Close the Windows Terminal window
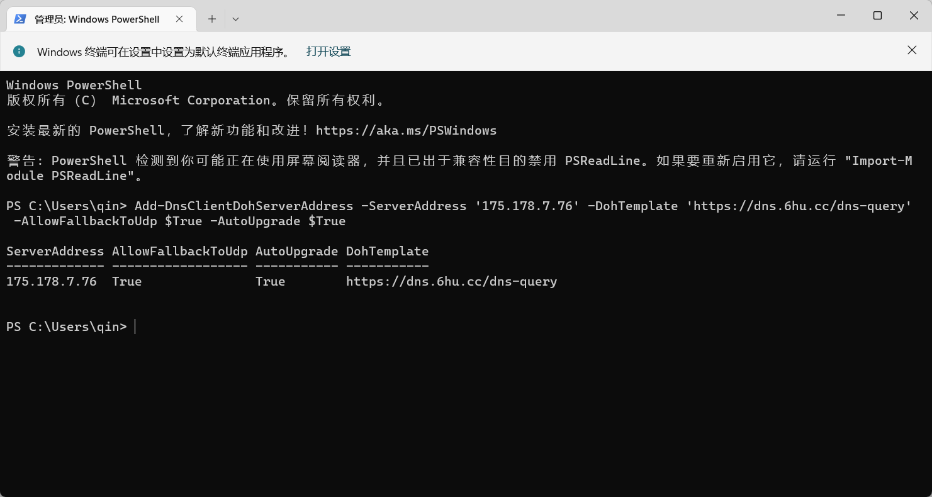The height and width of the screenshot is (497, 932). (914, 16)
